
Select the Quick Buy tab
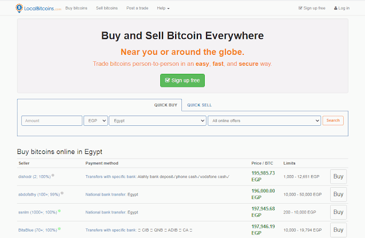166,105
